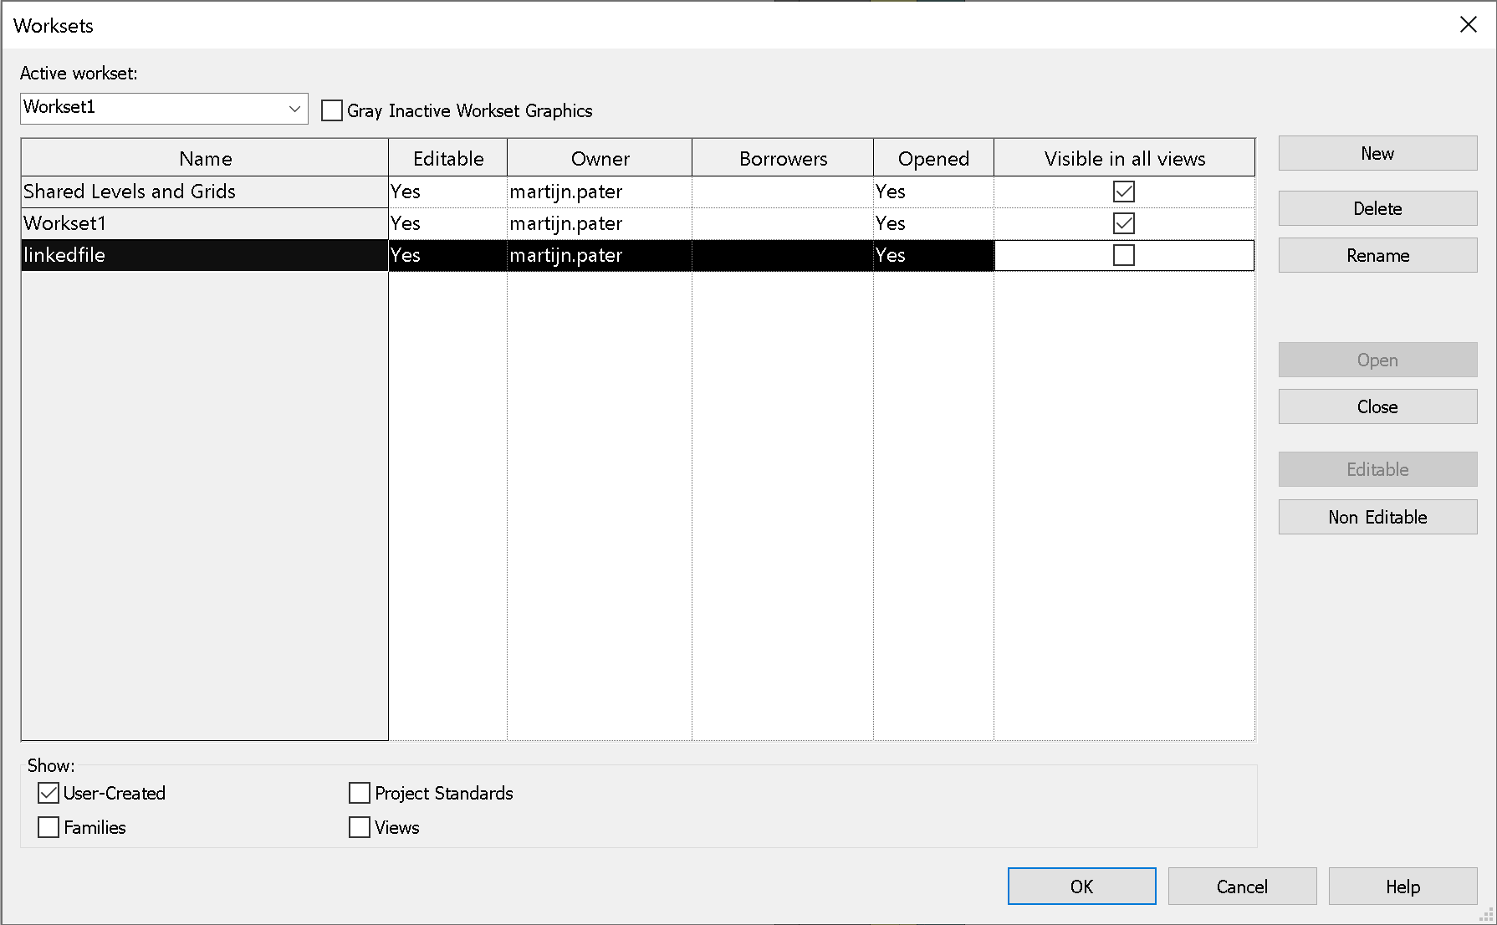Click the Borrowers column header
The image size is (1497, 925).
(782, 158)
